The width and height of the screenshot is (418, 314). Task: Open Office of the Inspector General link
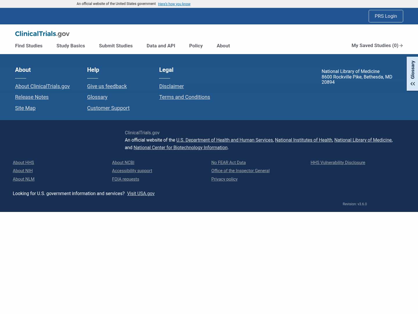pyautogui.click(x=240, y=171)
